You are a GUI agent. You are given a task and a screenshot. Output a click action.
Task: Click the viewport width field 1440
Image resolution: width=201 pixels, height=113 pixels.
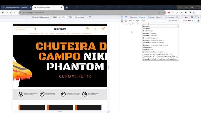click(55, 17)
